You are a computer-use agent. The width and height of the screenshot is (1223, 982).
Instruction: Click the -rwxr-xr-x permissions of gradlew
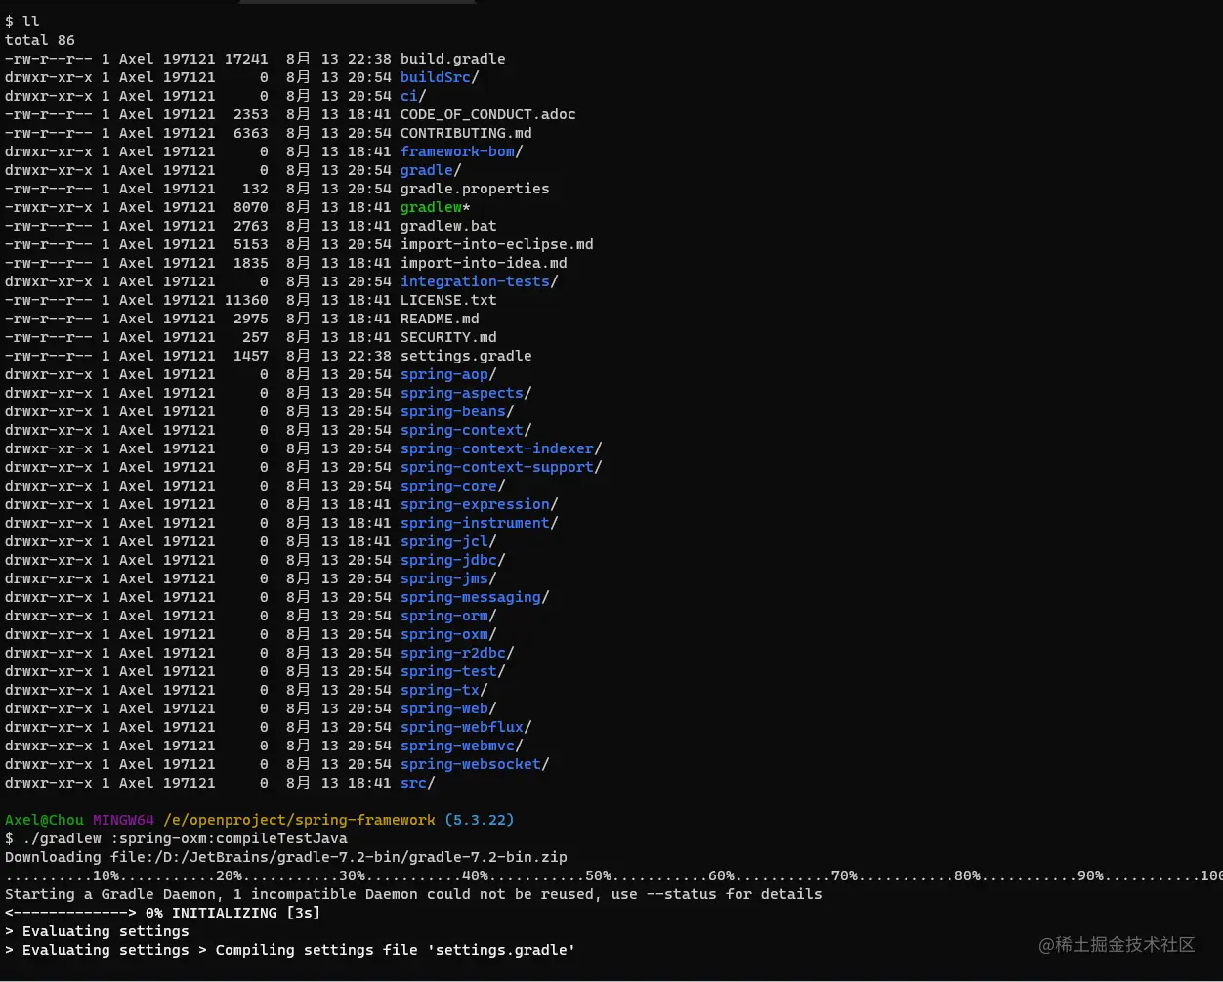click(49, 207)
